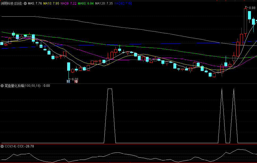Viewport: 257px width, 163px height.
Task: Click the MA120: 7.35 label
Action: [104, 3]
